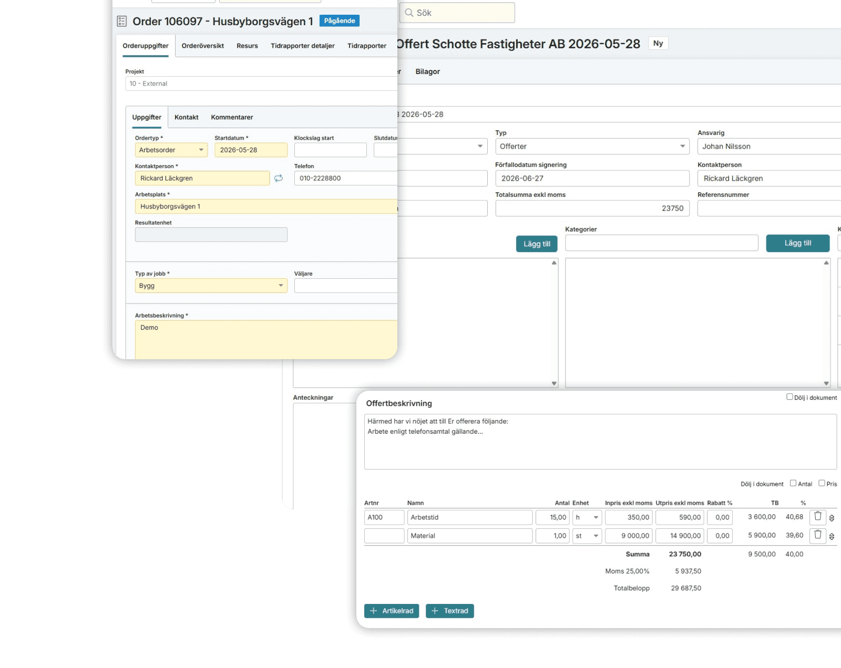Viewport: 841px width, 668px height.
Task: Open the Resurs tab
Action: click(x=247, y=46)
